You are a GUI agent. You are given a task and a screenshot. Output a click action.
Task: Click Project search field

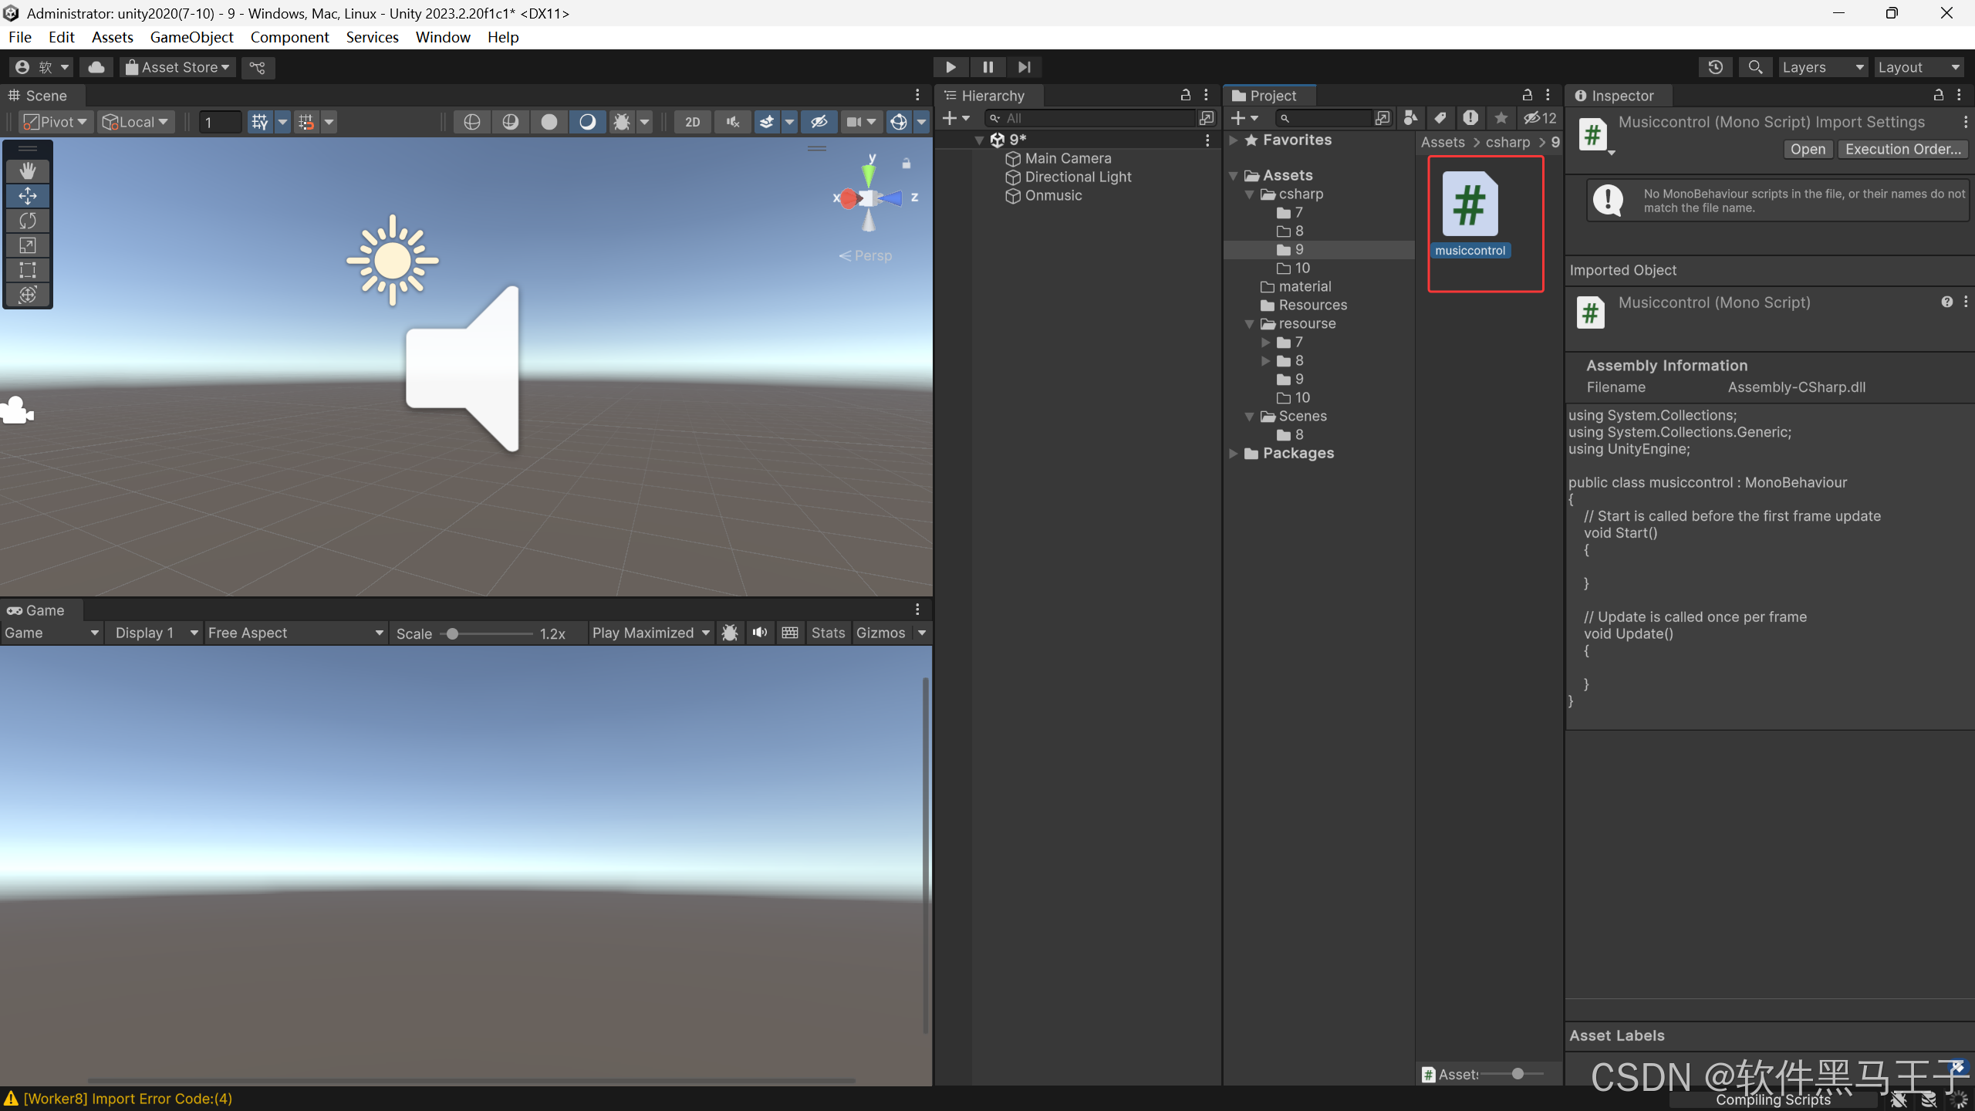(1325, 118)
